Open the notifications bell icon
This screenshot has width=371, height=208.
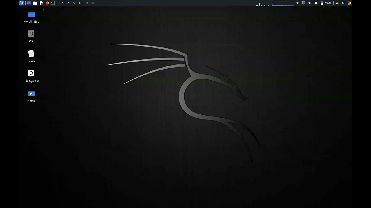tap(316, 3)
